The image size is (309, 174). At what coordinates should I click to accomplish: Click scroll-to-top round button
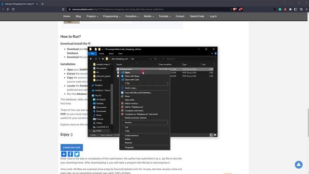(x=298, y=164)
